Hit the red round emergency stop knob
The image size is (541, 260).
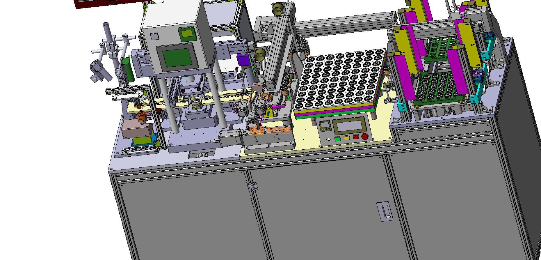(365, 136)
